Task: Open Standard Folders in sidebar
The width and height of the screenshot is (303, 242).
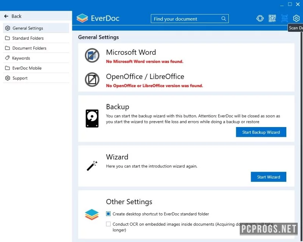Action: point(36,38)
